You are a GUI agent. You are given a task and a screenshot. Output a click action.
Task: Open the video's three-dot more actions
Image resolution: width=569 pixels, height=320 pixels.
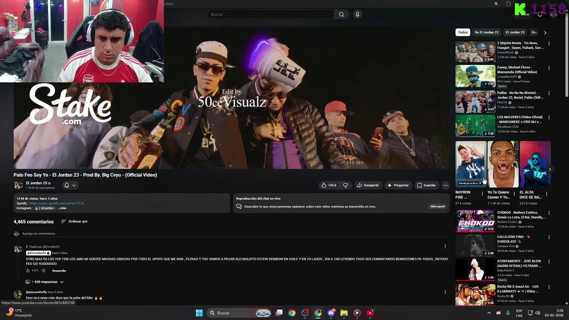point(445,185)
